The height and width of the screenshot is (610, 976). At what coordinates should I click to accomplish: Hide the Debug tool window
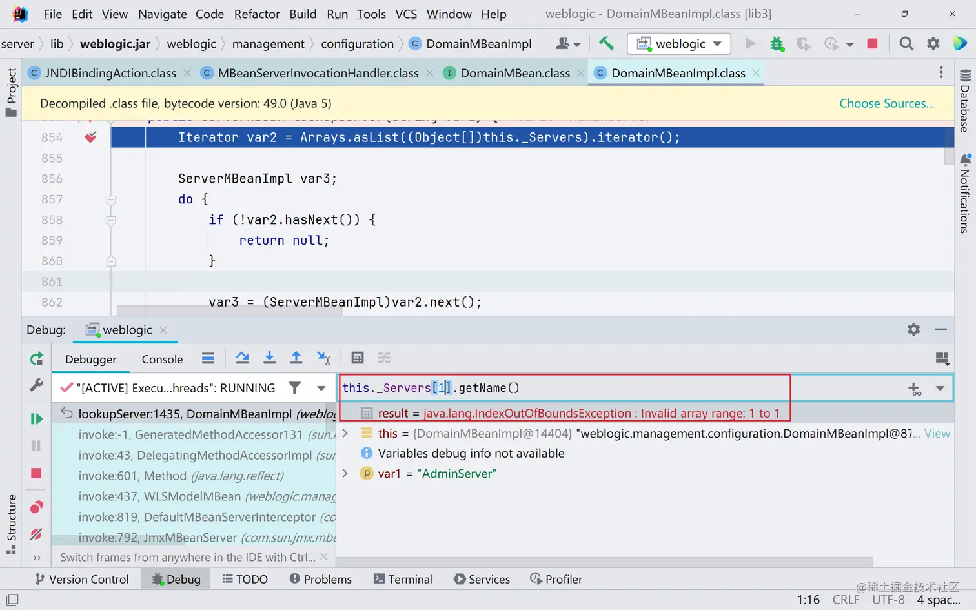(x=941, y=329)
